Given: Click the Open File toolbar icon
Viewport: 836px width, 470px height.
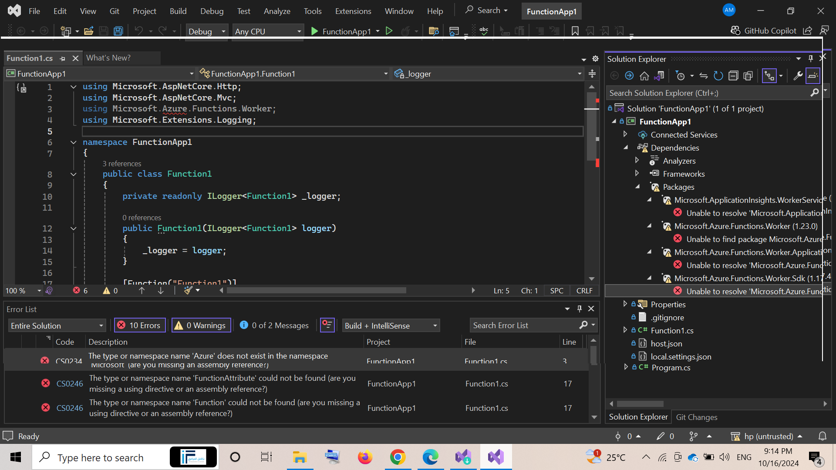Looking at the screenshot, I should pos(89,31).
